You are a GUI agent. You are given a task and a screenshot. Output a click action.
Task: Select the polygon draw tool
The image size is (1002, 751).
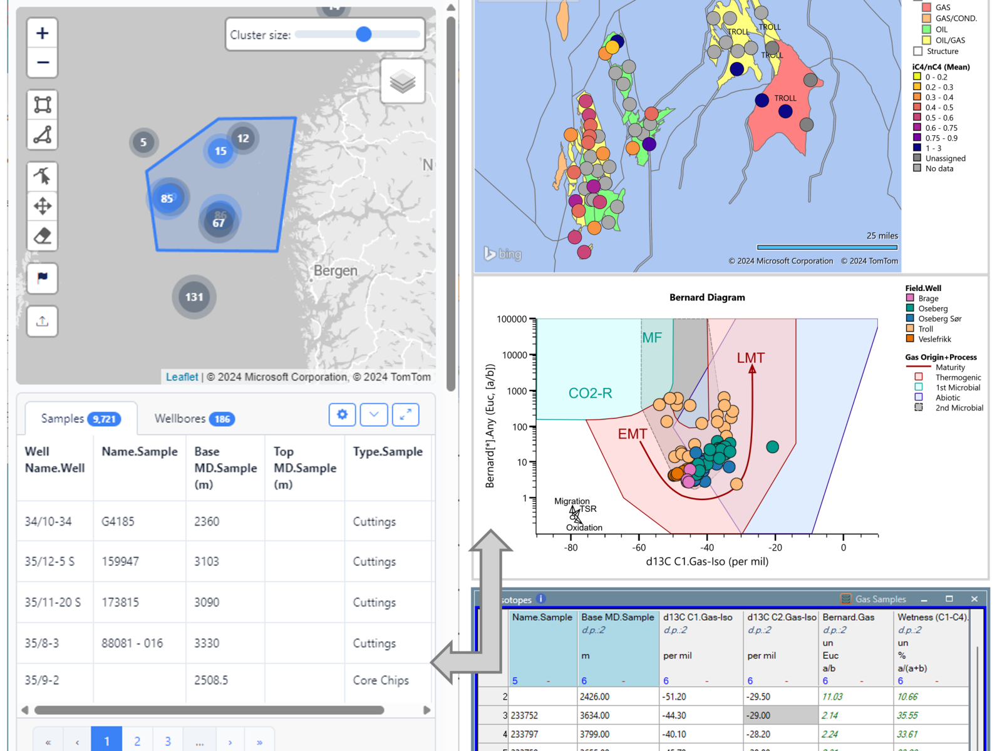point(43,135)
